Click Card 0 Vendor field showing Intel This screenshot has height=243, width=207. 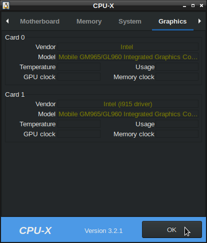click(x=128, y=47)
